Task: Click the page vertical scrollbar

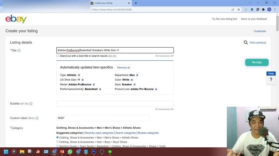Action: click(277, 24)
